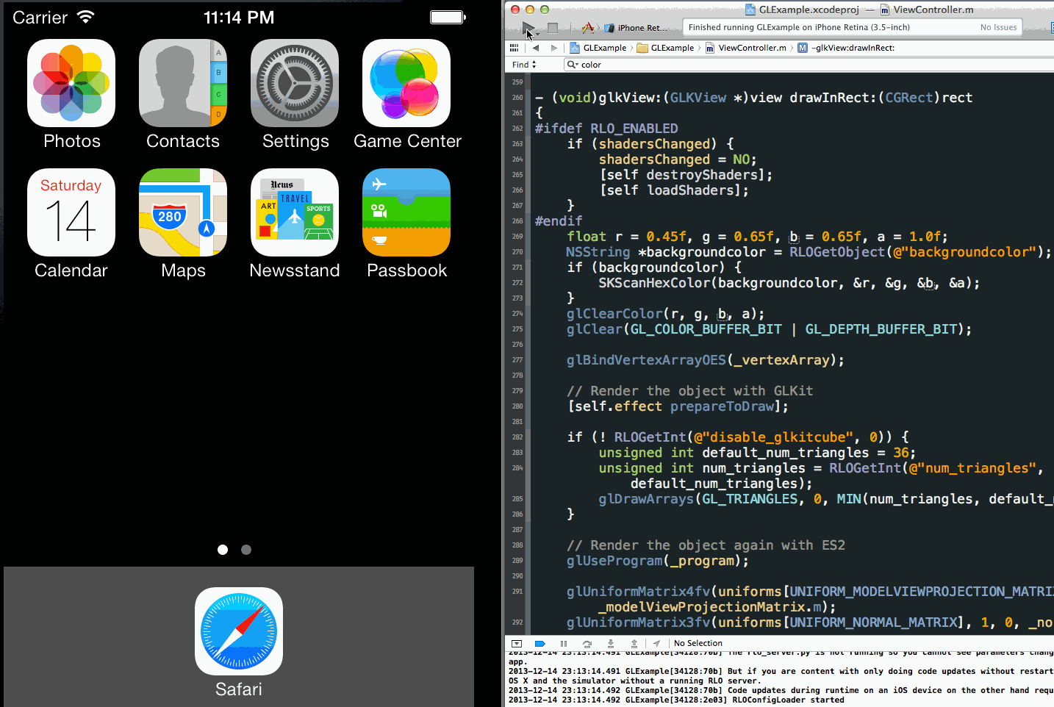The image size is (1054, 707).
Task: Select the GLExample folder in jump bar
Action: [x=666, y=48]
